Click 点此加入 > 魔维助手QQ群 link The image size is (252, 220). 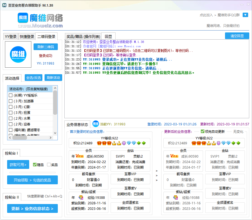pyautogui.click(x=220, y=15)
